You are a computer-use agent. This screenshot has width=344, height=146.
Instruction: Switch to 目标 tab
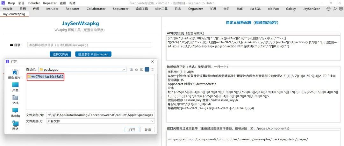tap(23, 9)
